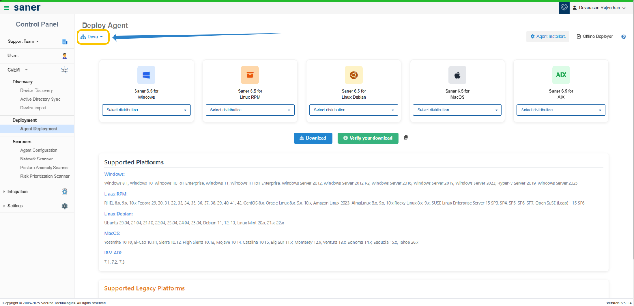Toggle the hamburger menu icon
Viewport: 634px width, 306px height.
[x=6, y=8]
